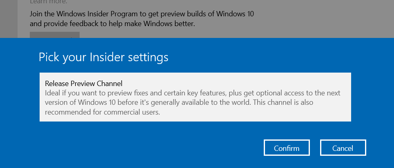Click the Release Preview Channel title text
Image resolution: width=394 pixels, height=168 pixels.
(x=84, y=84)
